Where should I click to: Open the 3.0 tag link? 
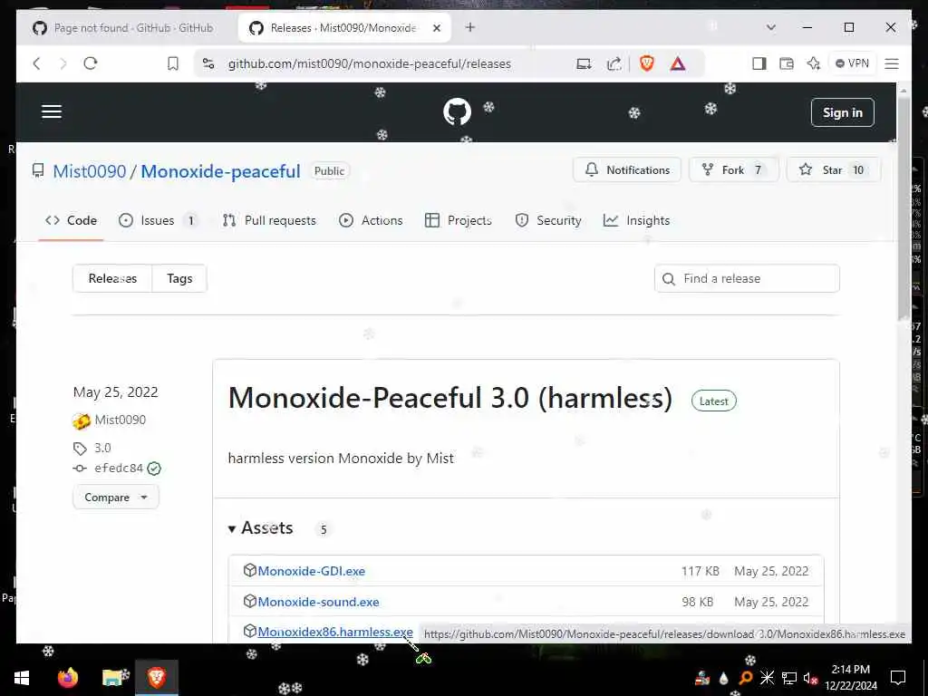102,448
